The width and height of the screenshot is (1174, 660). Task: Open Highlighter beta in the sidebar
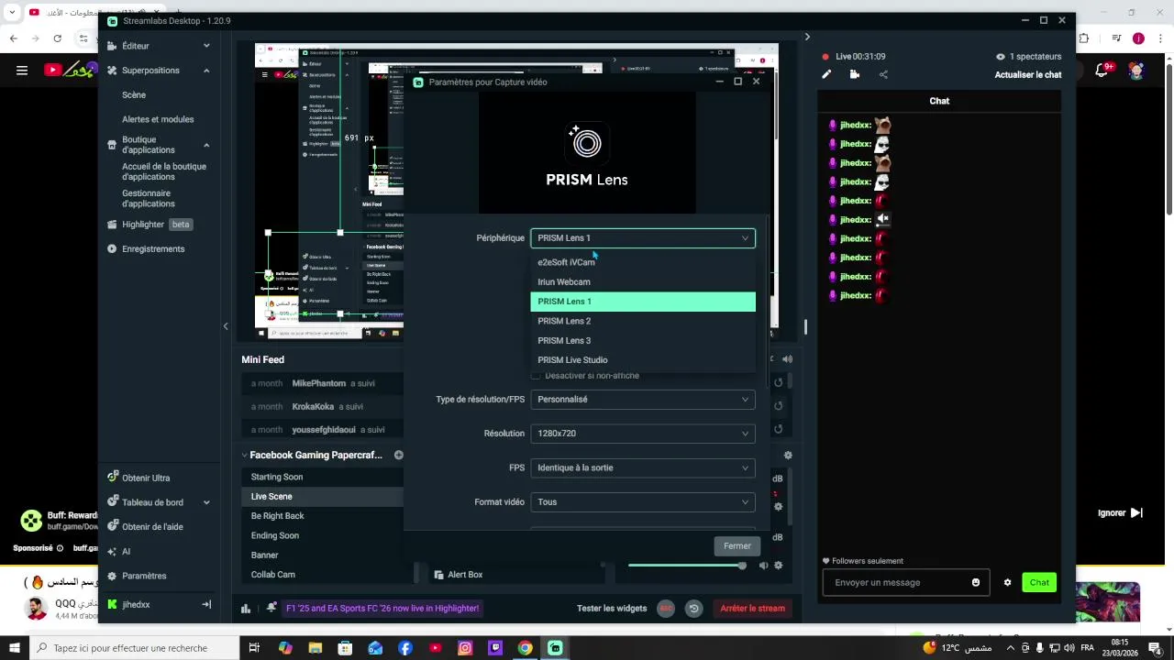[150, 225]
